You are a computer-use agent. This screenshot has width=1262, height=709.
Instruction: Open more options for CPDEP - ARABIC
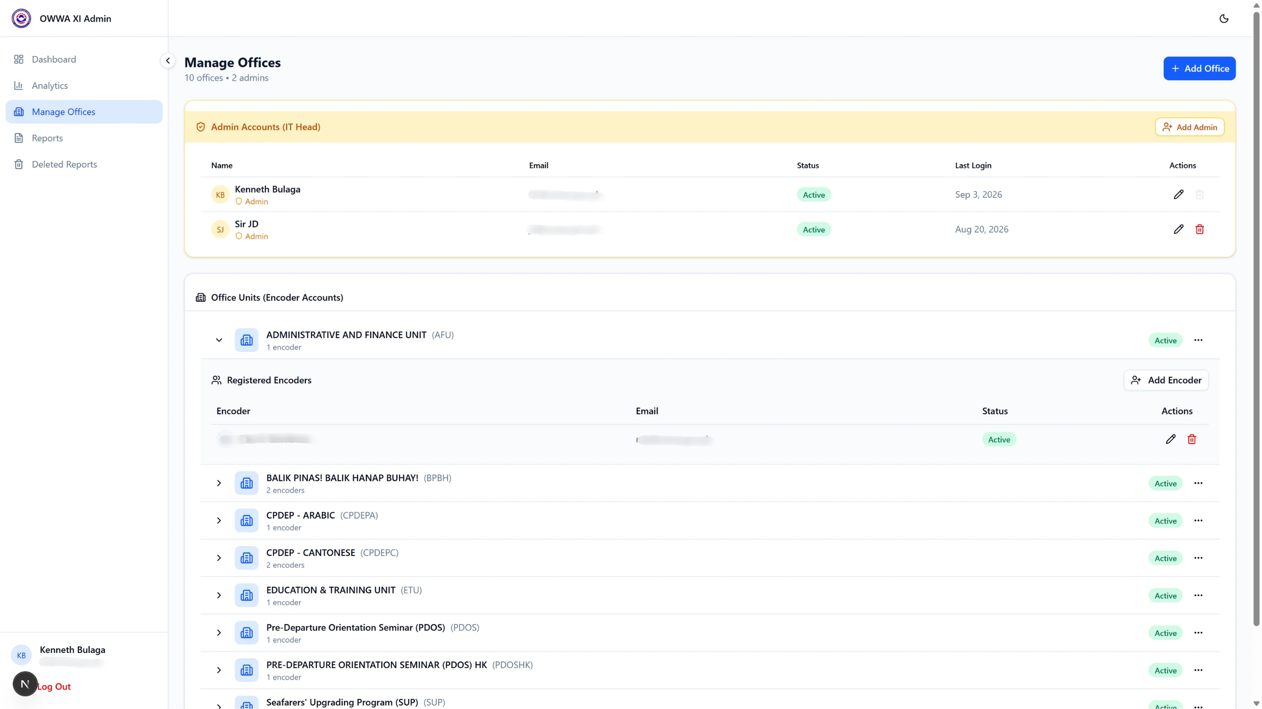(x=1198, y=521)
